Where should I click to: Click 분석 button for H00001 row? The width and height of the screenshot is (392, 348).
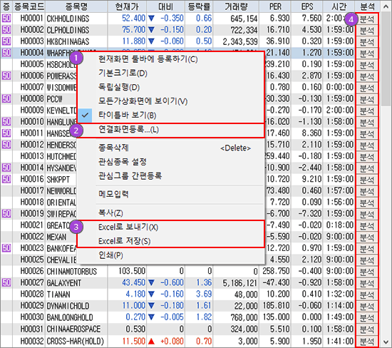[x=367, y=19]
